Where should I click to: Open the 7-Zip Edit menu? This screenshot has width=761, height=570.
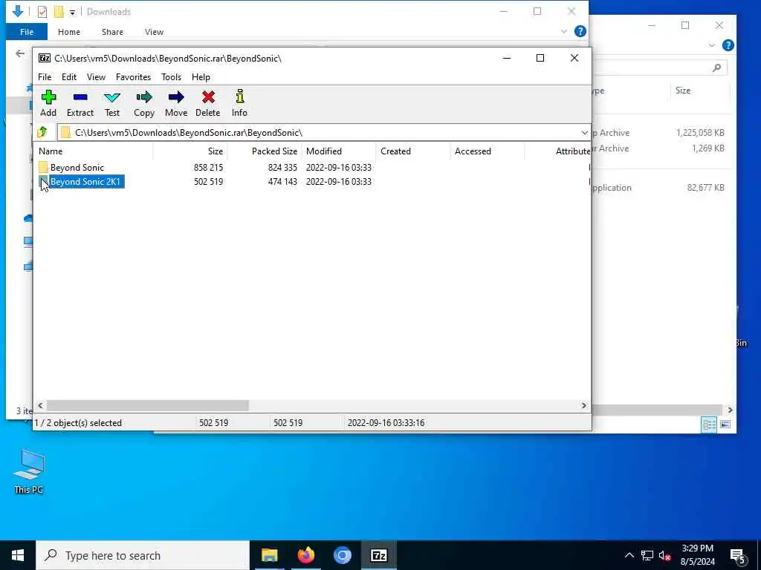(69, 77)
